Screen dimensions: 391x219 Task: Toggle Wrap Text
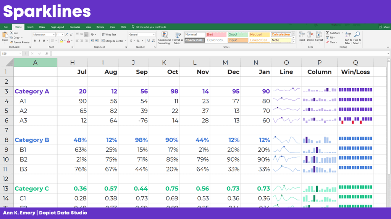point(109,35)
